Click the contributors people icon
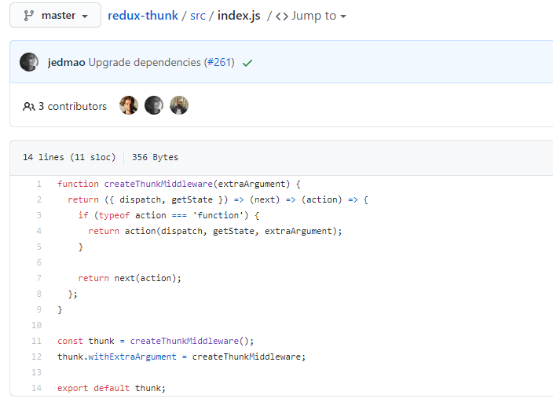 tap(28, 107)
